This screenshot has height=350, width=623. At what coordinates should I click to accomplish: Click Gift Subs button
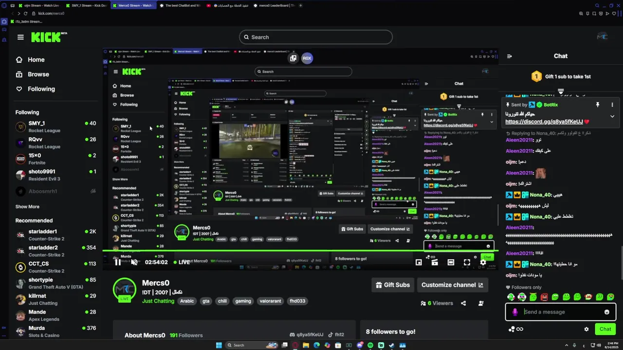393,285
